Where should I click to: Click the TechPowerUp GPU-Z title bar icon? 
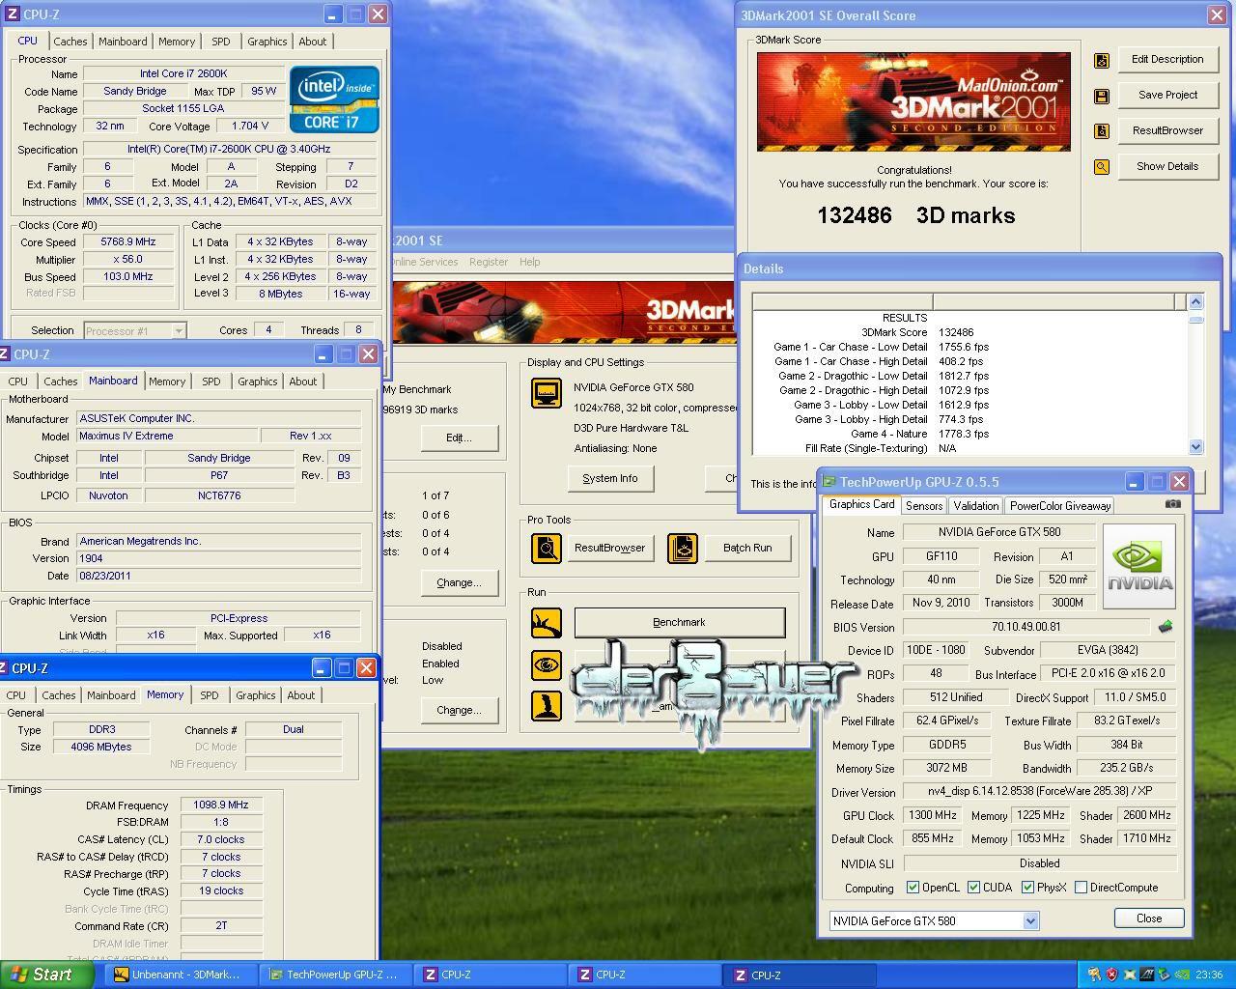click(829, 481)
